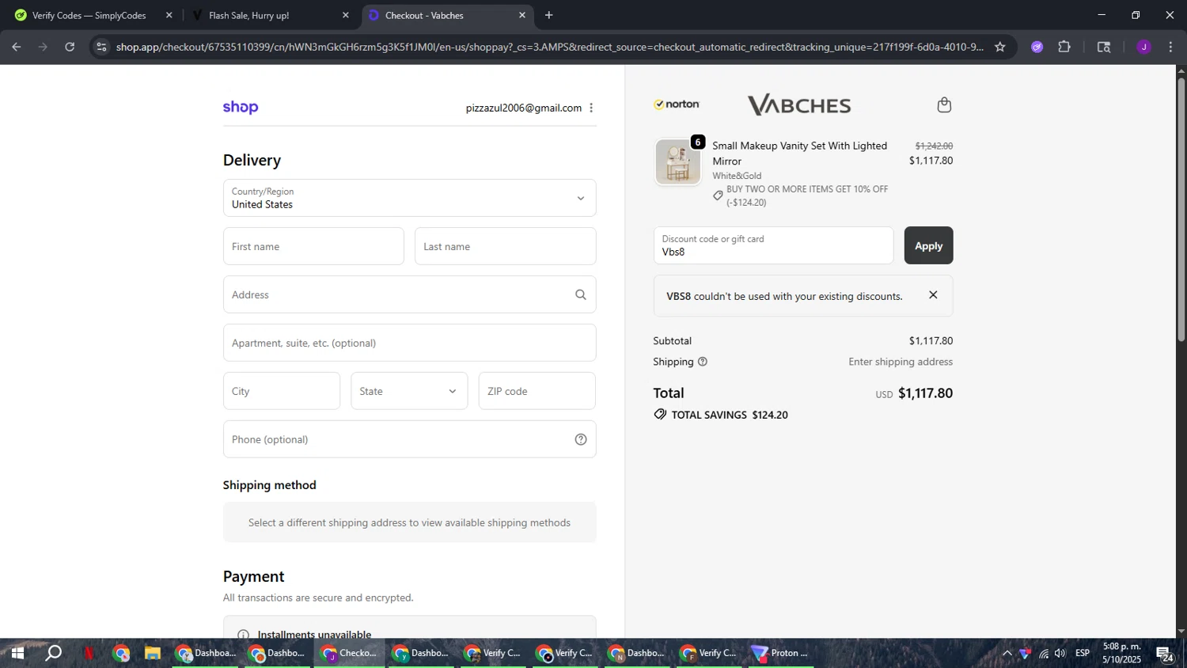Click the page vertical scrollbar

(x=1181, y=210)
